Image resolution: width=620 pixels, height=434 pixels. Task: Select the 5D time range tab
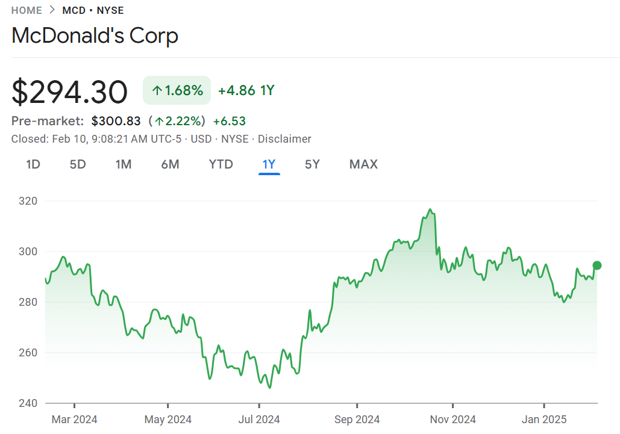tap(78, 164)
